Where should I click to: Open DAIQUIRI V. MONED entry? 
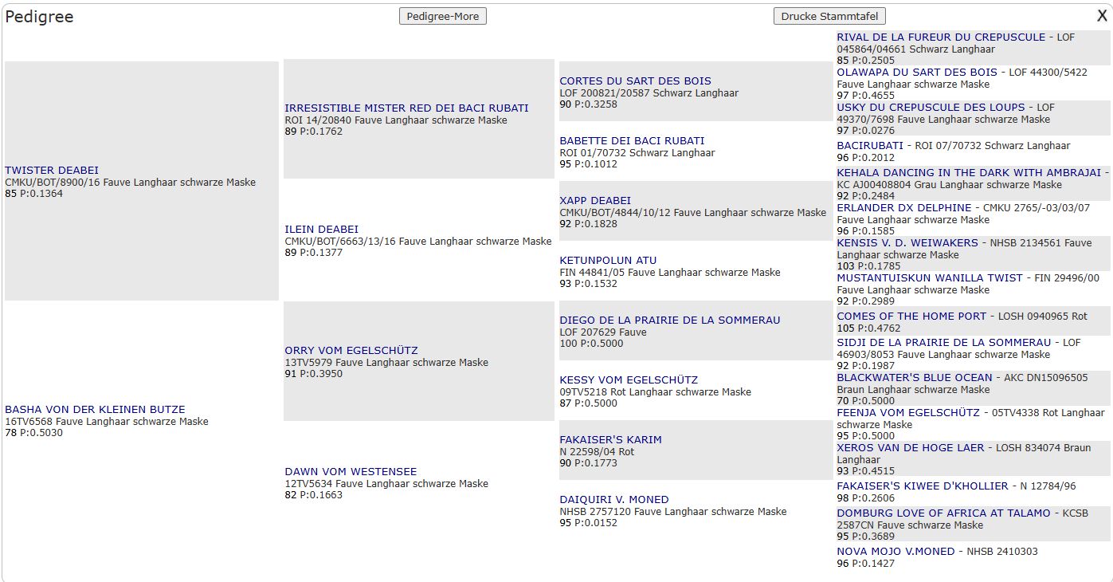pyautogui.click(x=613, y=499)
